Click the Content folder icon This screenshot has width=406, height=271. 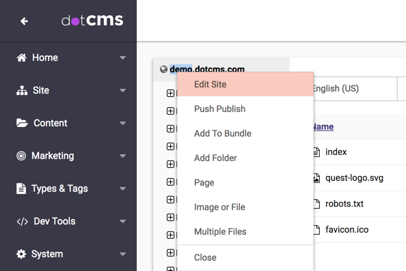(22, 123)
